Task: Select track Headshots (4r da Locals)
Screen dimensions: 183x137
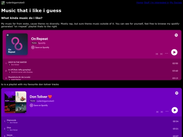Action: (19, 77)
